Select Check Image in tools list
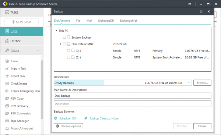 tap(19, 84)
